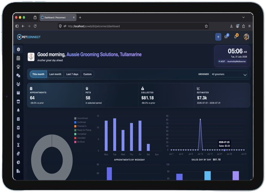266x193 pixels.
Task: Open the envelope inbox icon with badge
Action: (x=226, y=37)
